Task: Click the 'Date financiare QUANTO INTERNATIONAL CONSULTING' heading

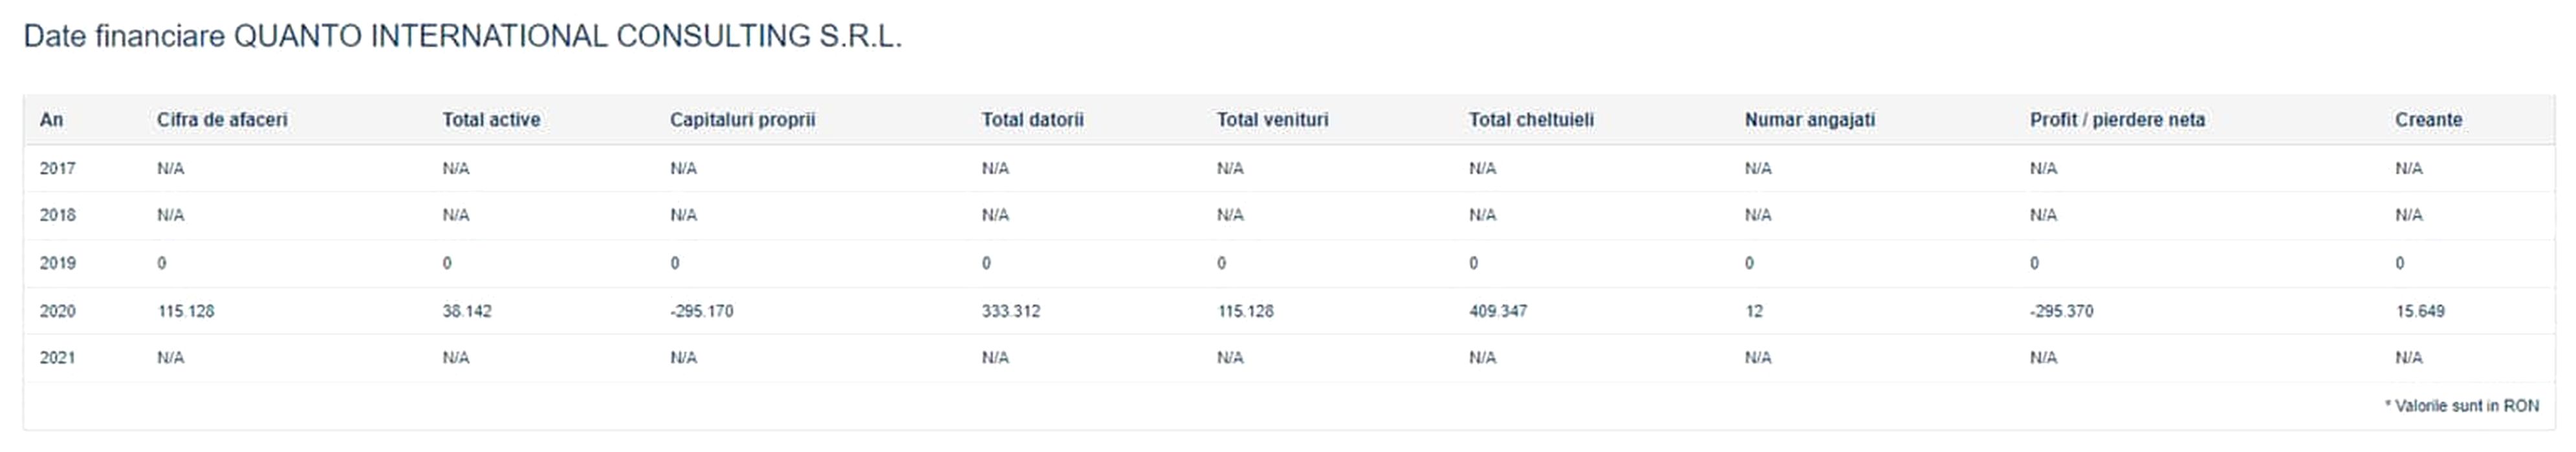Action: (462, 37)
